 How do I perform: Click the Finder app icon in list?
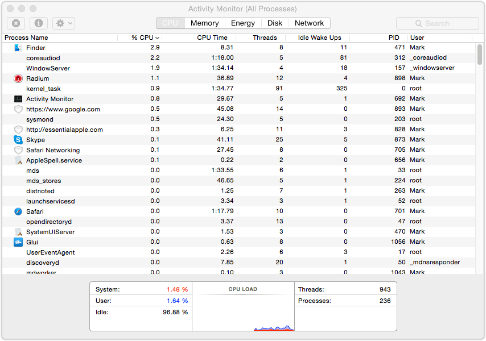click(x=18, y=48)
